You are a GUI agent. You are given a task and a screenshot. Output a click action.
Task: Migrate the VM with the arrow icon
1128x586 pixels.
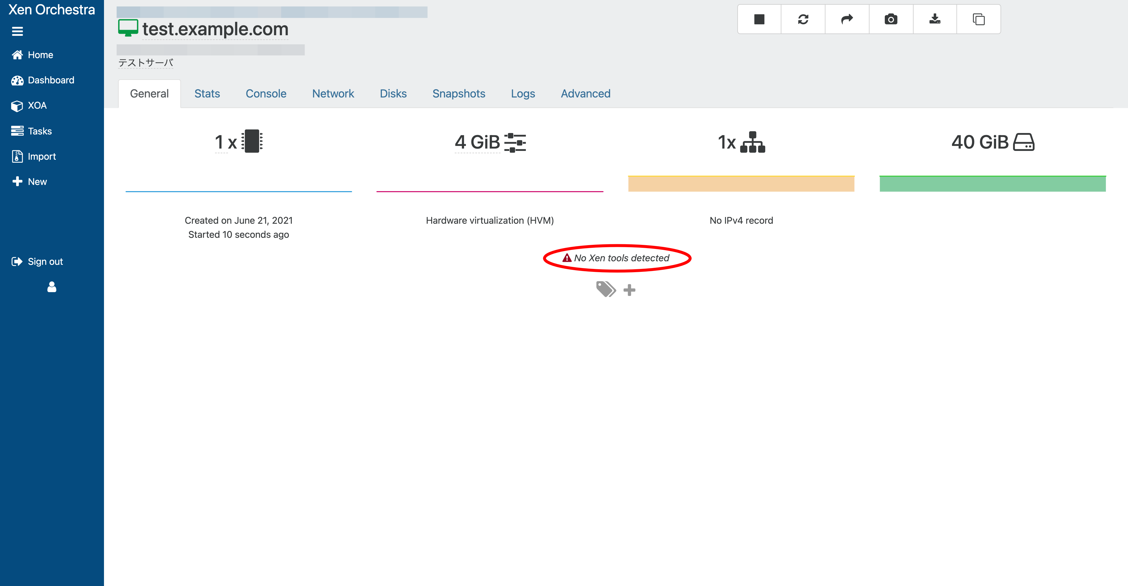point(847,19)
